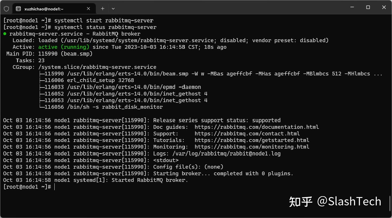This screenshot has width=392, height=218.
Task: Open the rabbitmq monitoring.html link
Action: [252, 147]
